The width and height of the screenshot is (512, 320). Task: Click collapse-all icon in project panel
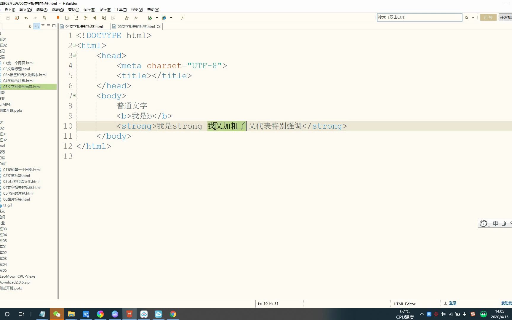click(x=30, y=26)
